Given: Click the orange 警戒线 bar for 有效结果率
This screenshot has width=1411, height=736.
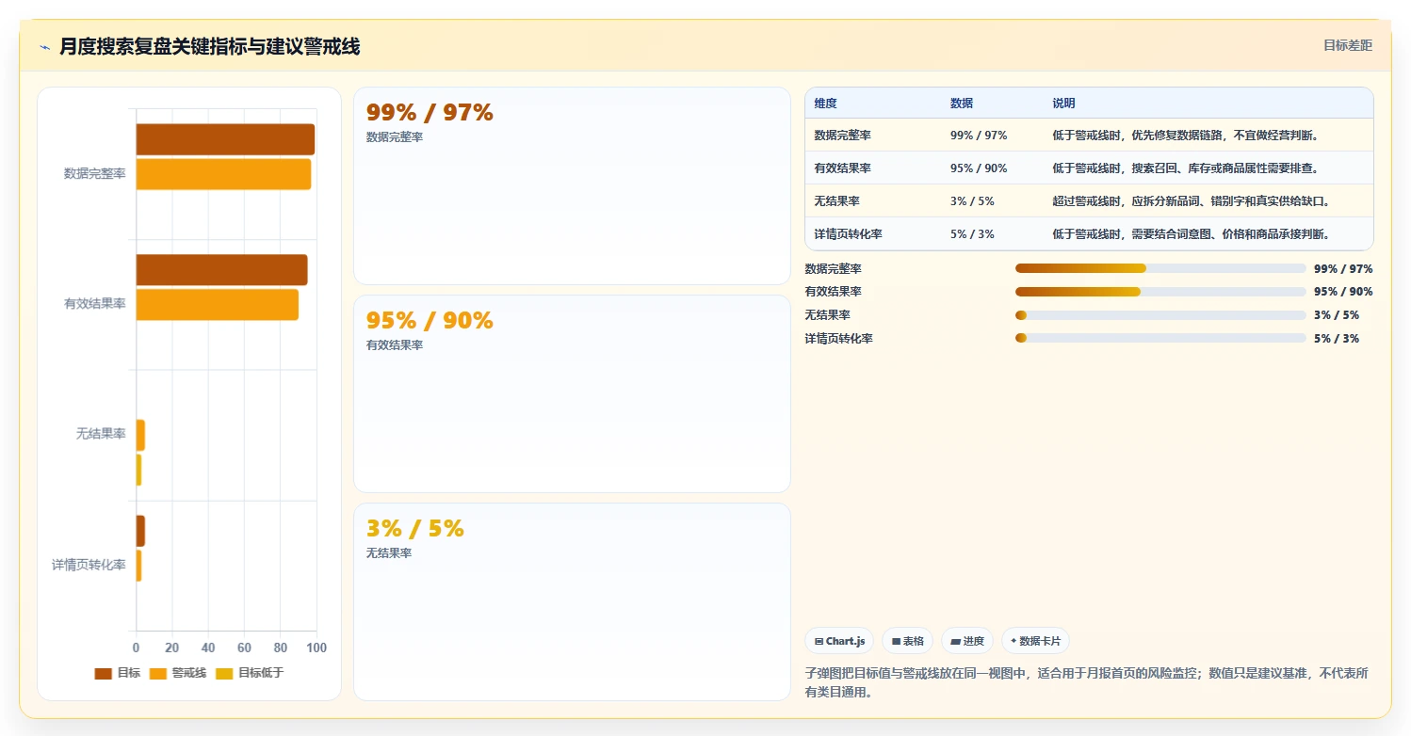Looking at the screenshot, I should [218, 305].
